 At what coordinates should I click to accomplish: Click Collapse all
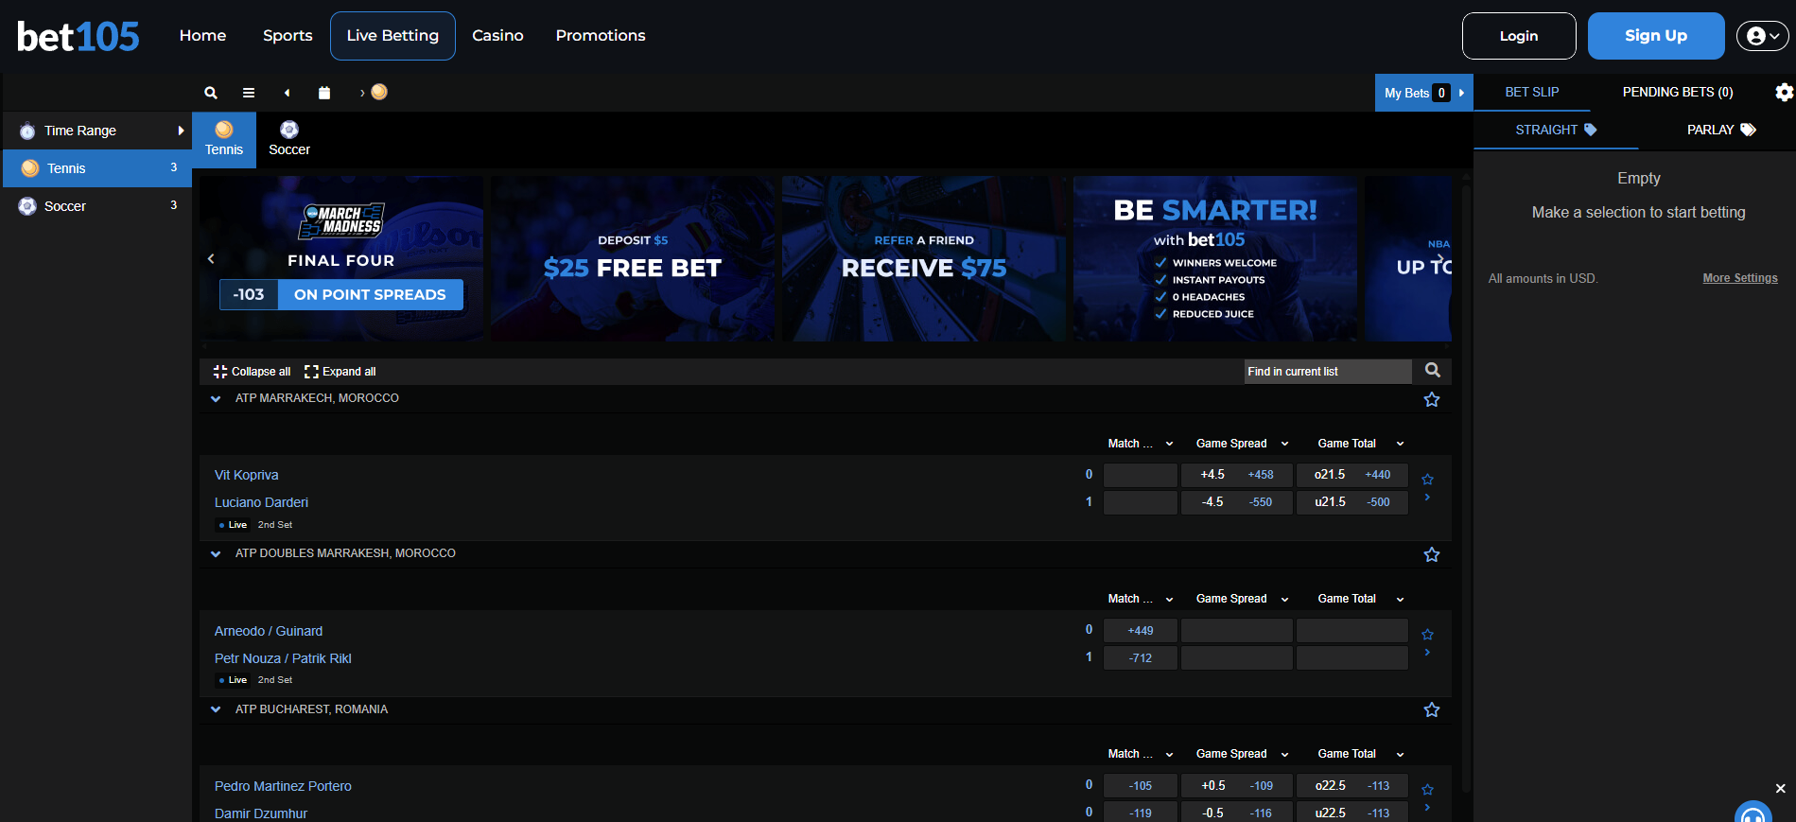click(x=253, y=372)
